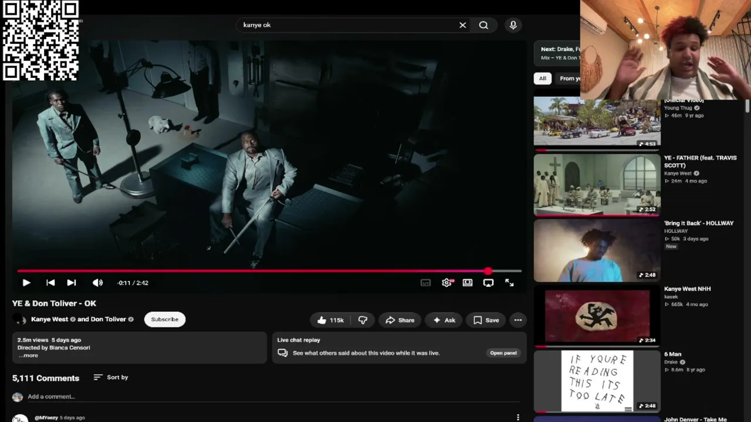Open the HOLLWAY channel name
Viewport: 751px width, 422px height.
pyautogui.click(x=676, y=232)
